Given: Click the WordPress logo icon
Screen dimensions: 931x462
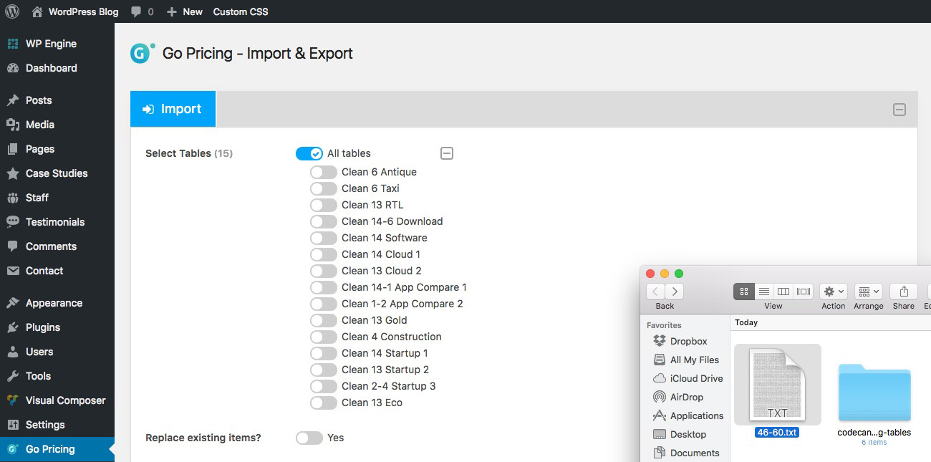Looking at the screenshot, I should click(x=12, y=11).
